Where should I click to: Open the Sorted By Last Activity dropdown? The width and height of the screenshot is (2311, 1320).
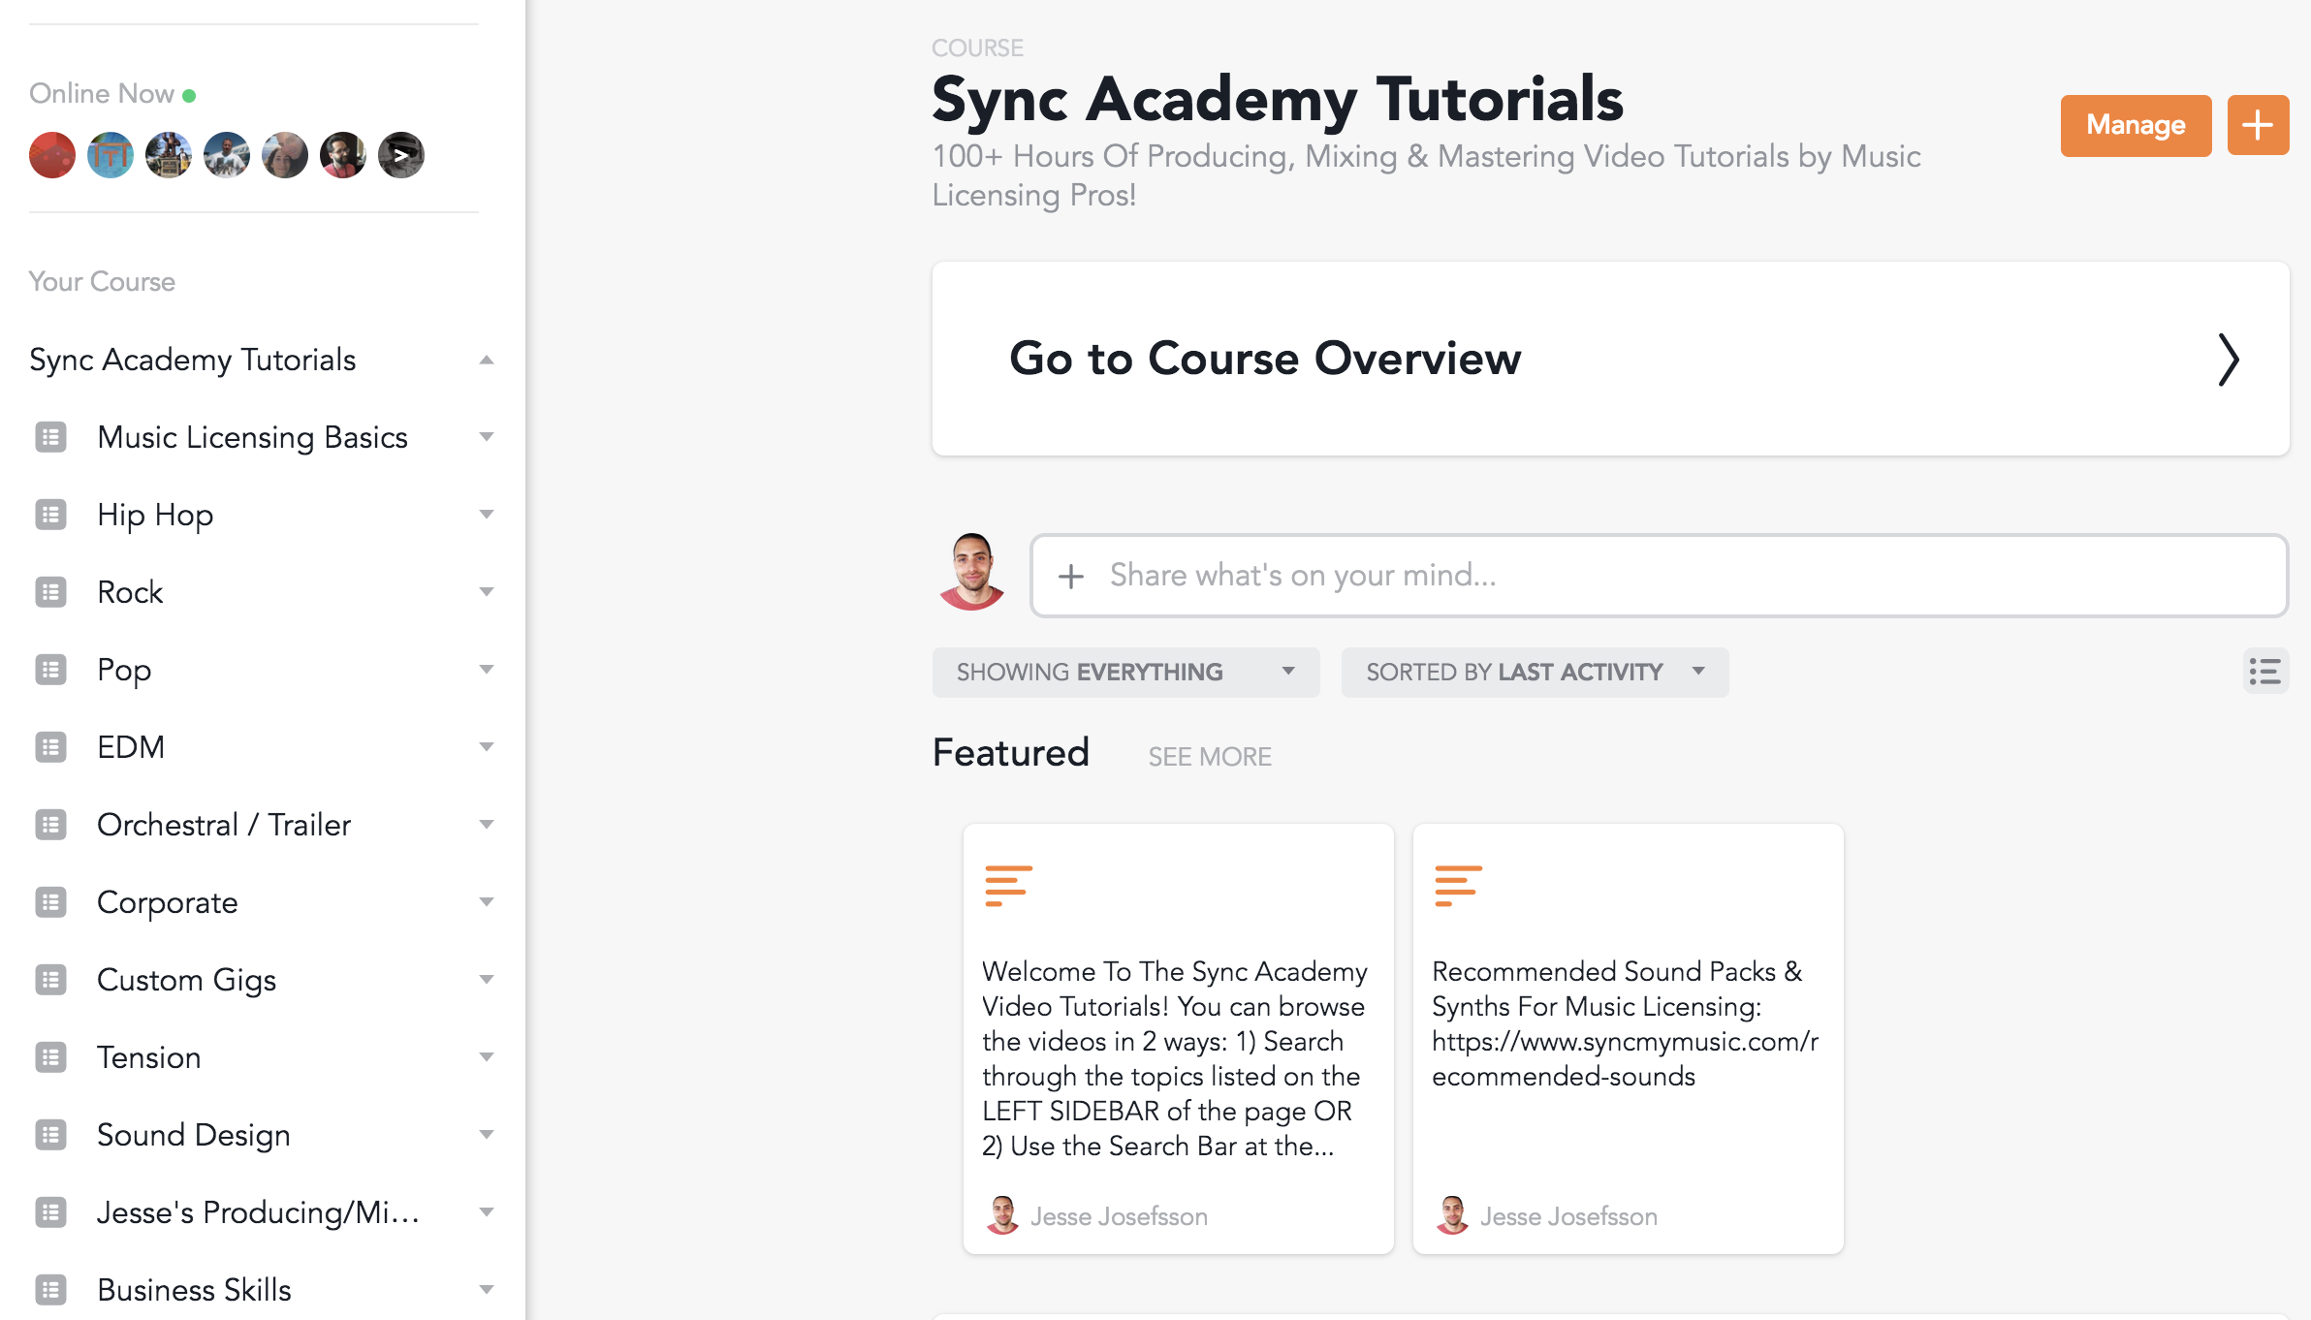(1535, 672)
